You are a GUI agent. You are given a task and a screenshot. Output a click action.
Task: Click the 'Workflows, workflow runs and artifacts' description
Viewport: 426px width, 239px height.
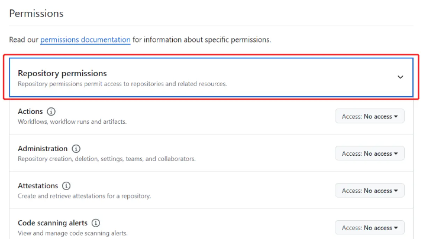click(x=72, y=122)
